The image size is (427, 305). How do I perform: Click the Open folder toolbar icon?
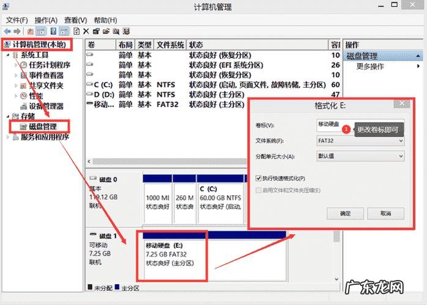(106, 32)
